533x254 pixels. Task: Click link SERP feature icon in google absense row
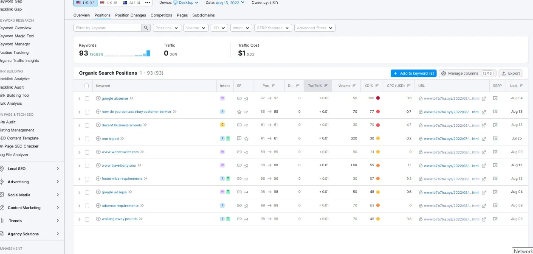[239, 98]
